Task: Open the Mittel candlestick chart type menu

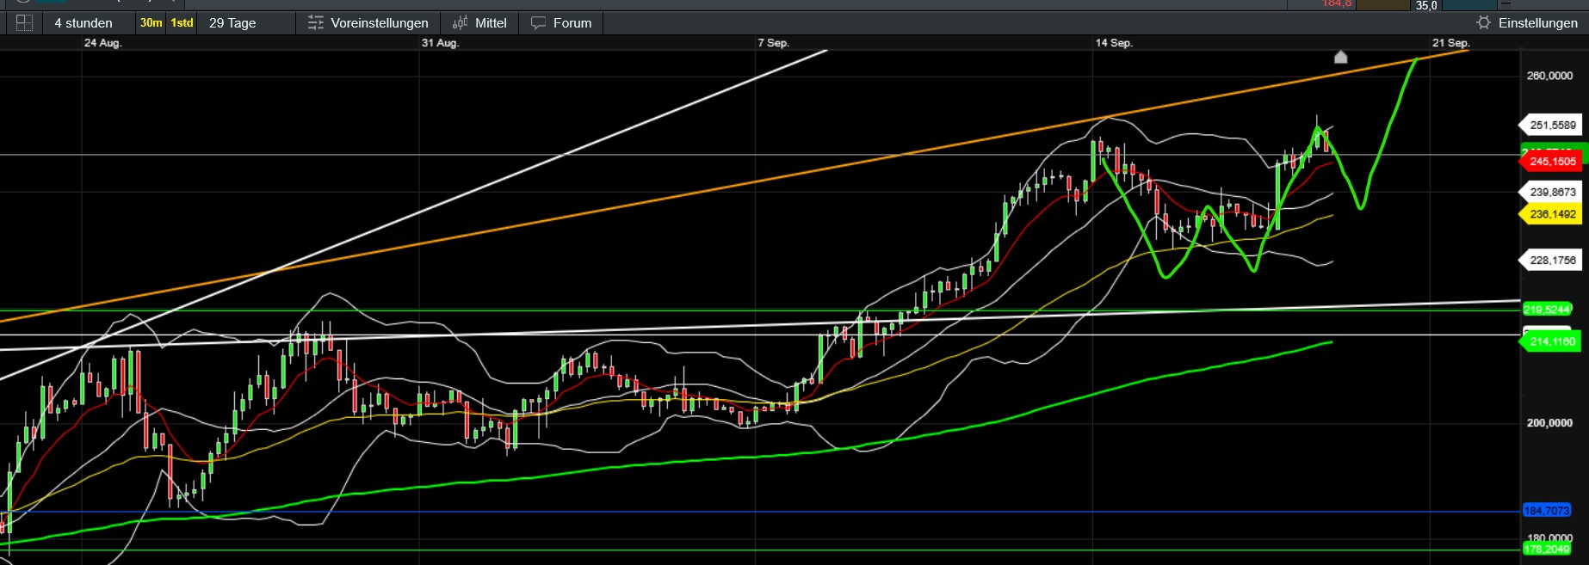Action: 479,23
